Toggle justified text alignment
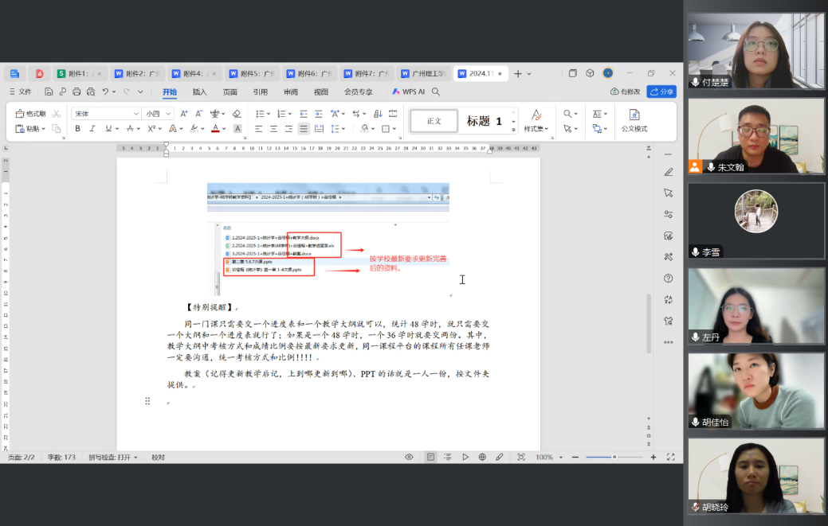 (x=304, y=129)
